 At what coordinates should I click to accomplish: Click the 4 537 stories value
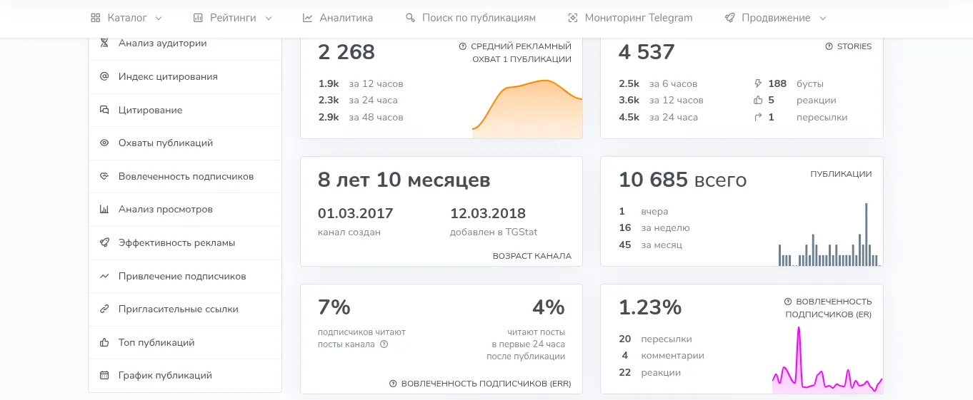point(647,52)
